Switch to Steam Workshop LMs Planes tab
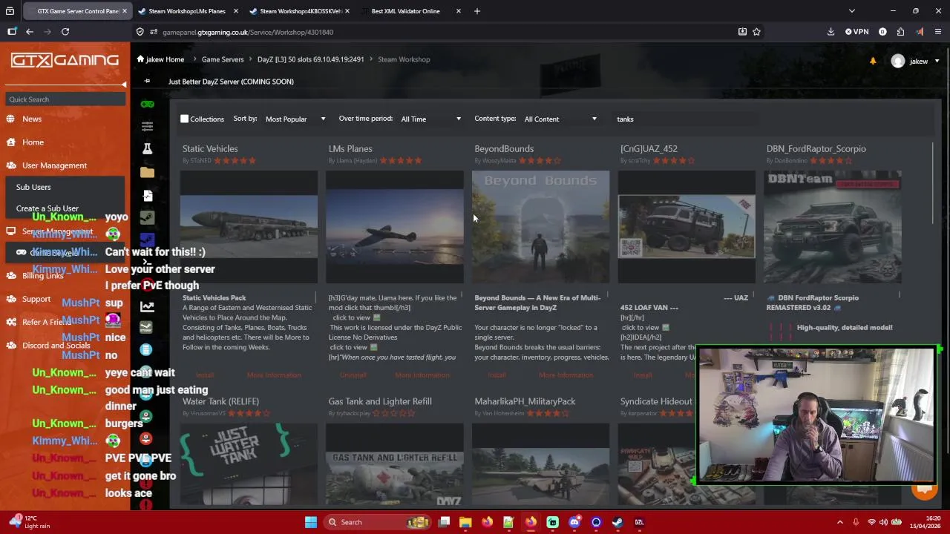The width and height of the screenshot is (950, 534). 186,11
